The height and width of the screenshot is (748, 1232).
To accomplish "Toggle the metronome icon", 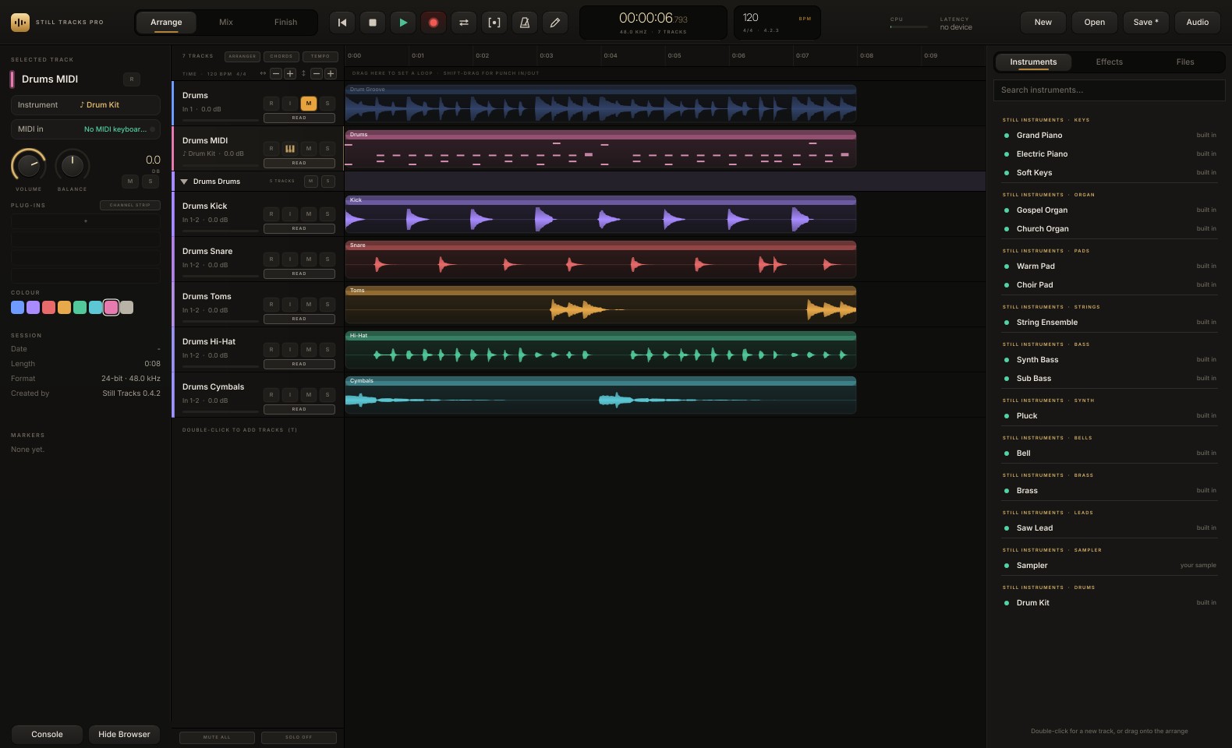I will pos(524,23).
